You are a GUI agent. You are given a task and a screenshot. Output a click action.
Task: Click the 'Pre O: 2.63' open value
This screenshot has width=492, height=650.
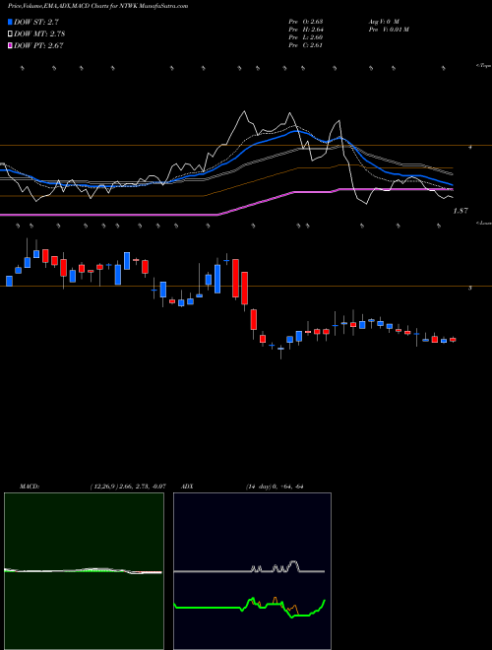pos(306,21)
